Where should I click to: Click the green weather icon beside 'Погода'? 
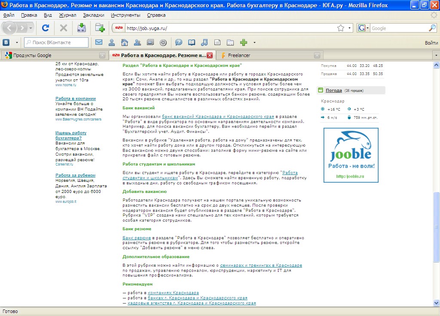click(321, 90)
